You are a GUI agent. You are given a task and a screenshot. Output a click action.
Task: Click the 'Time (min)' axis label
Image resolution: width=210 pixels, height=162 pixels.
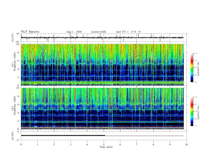[x=106, y=147]
